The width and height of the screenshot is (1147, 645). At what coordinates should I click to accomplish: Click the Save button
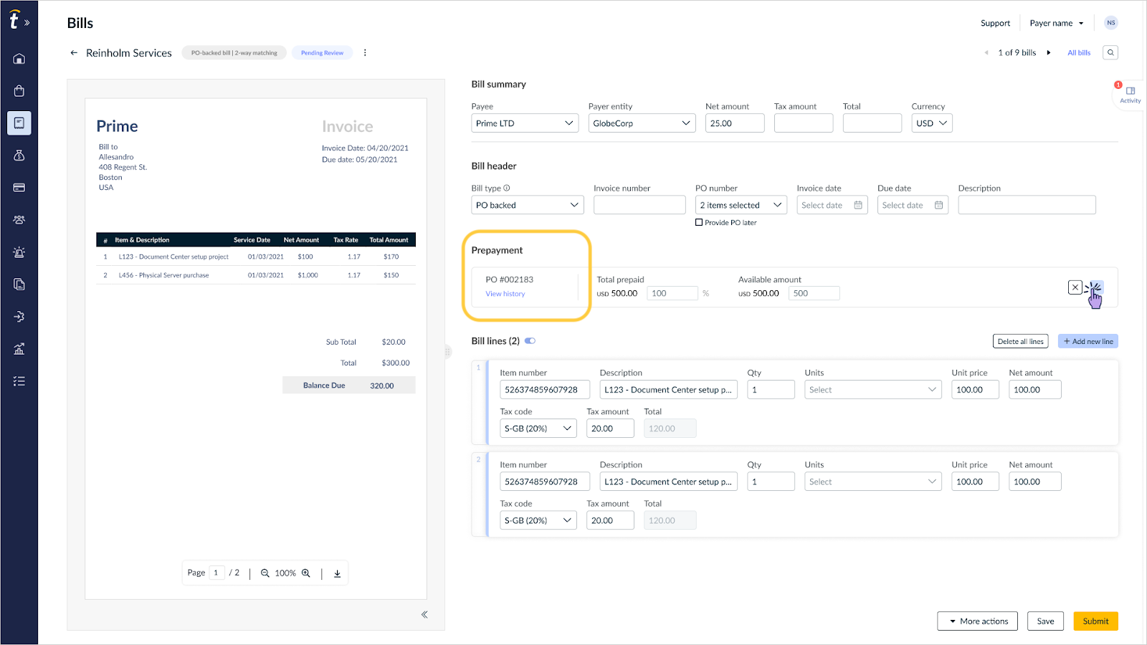tap(1045, 621)
